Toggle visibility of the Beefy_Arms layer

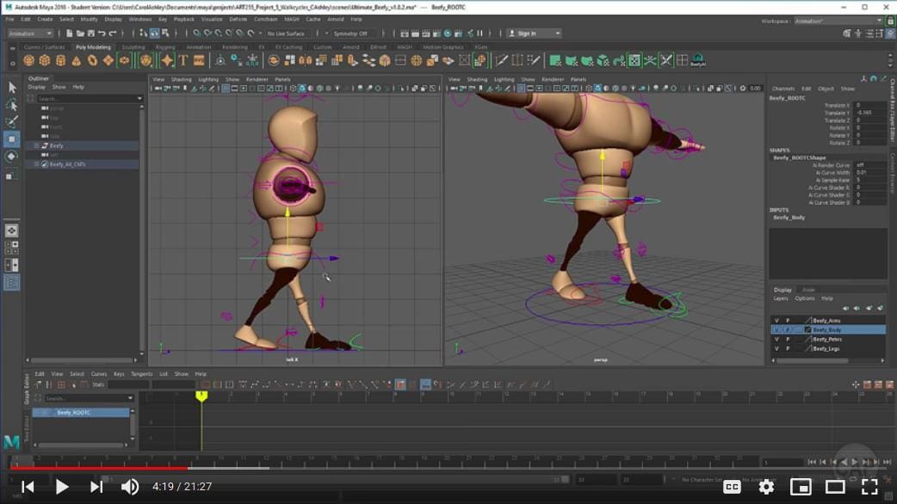[777, 320]
